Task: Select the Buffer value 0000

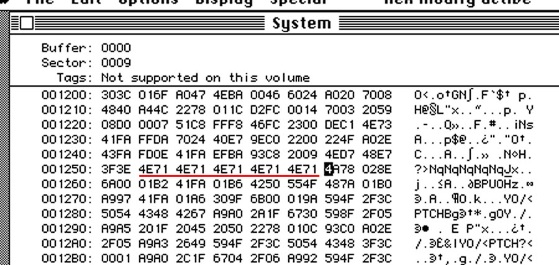Action: (116, 48)
